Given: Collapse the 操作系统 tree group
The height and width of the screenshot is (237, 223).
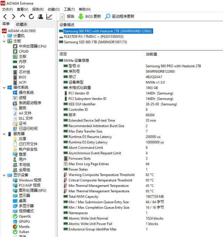Looking at the screenshot, I should 4,88.
